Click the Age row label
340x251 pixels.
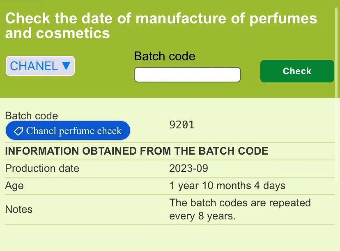pyautogui.click(x=14, y=186)
